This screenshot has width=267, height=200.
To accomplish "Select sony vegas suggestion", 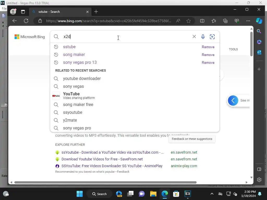I will point(135,86).
